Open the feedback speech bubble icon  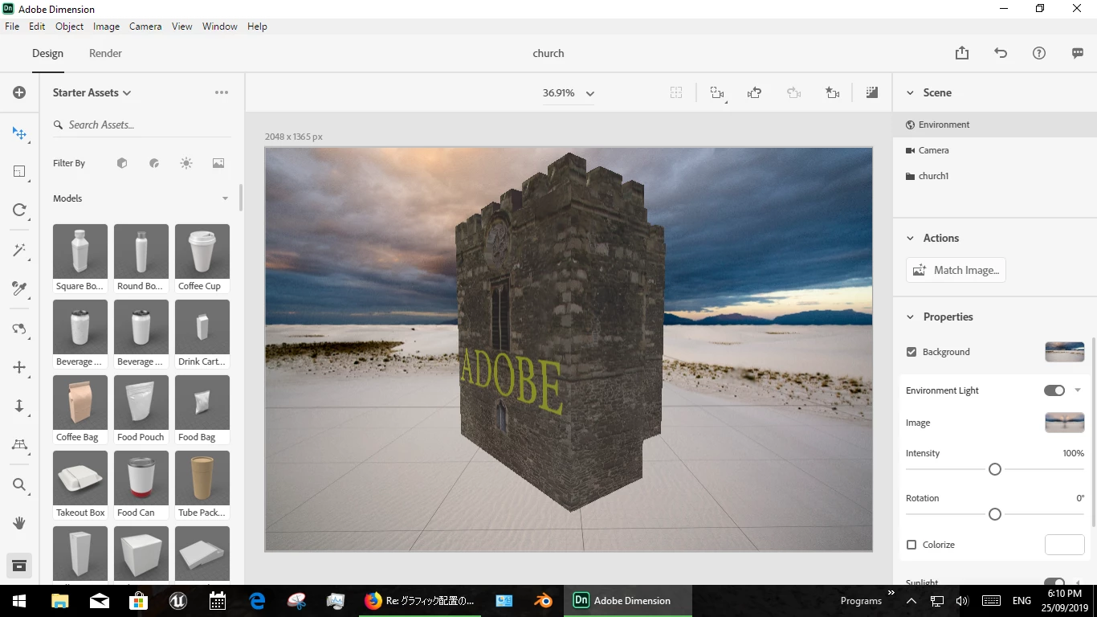pyautogui.click(x=1078, y=53)
